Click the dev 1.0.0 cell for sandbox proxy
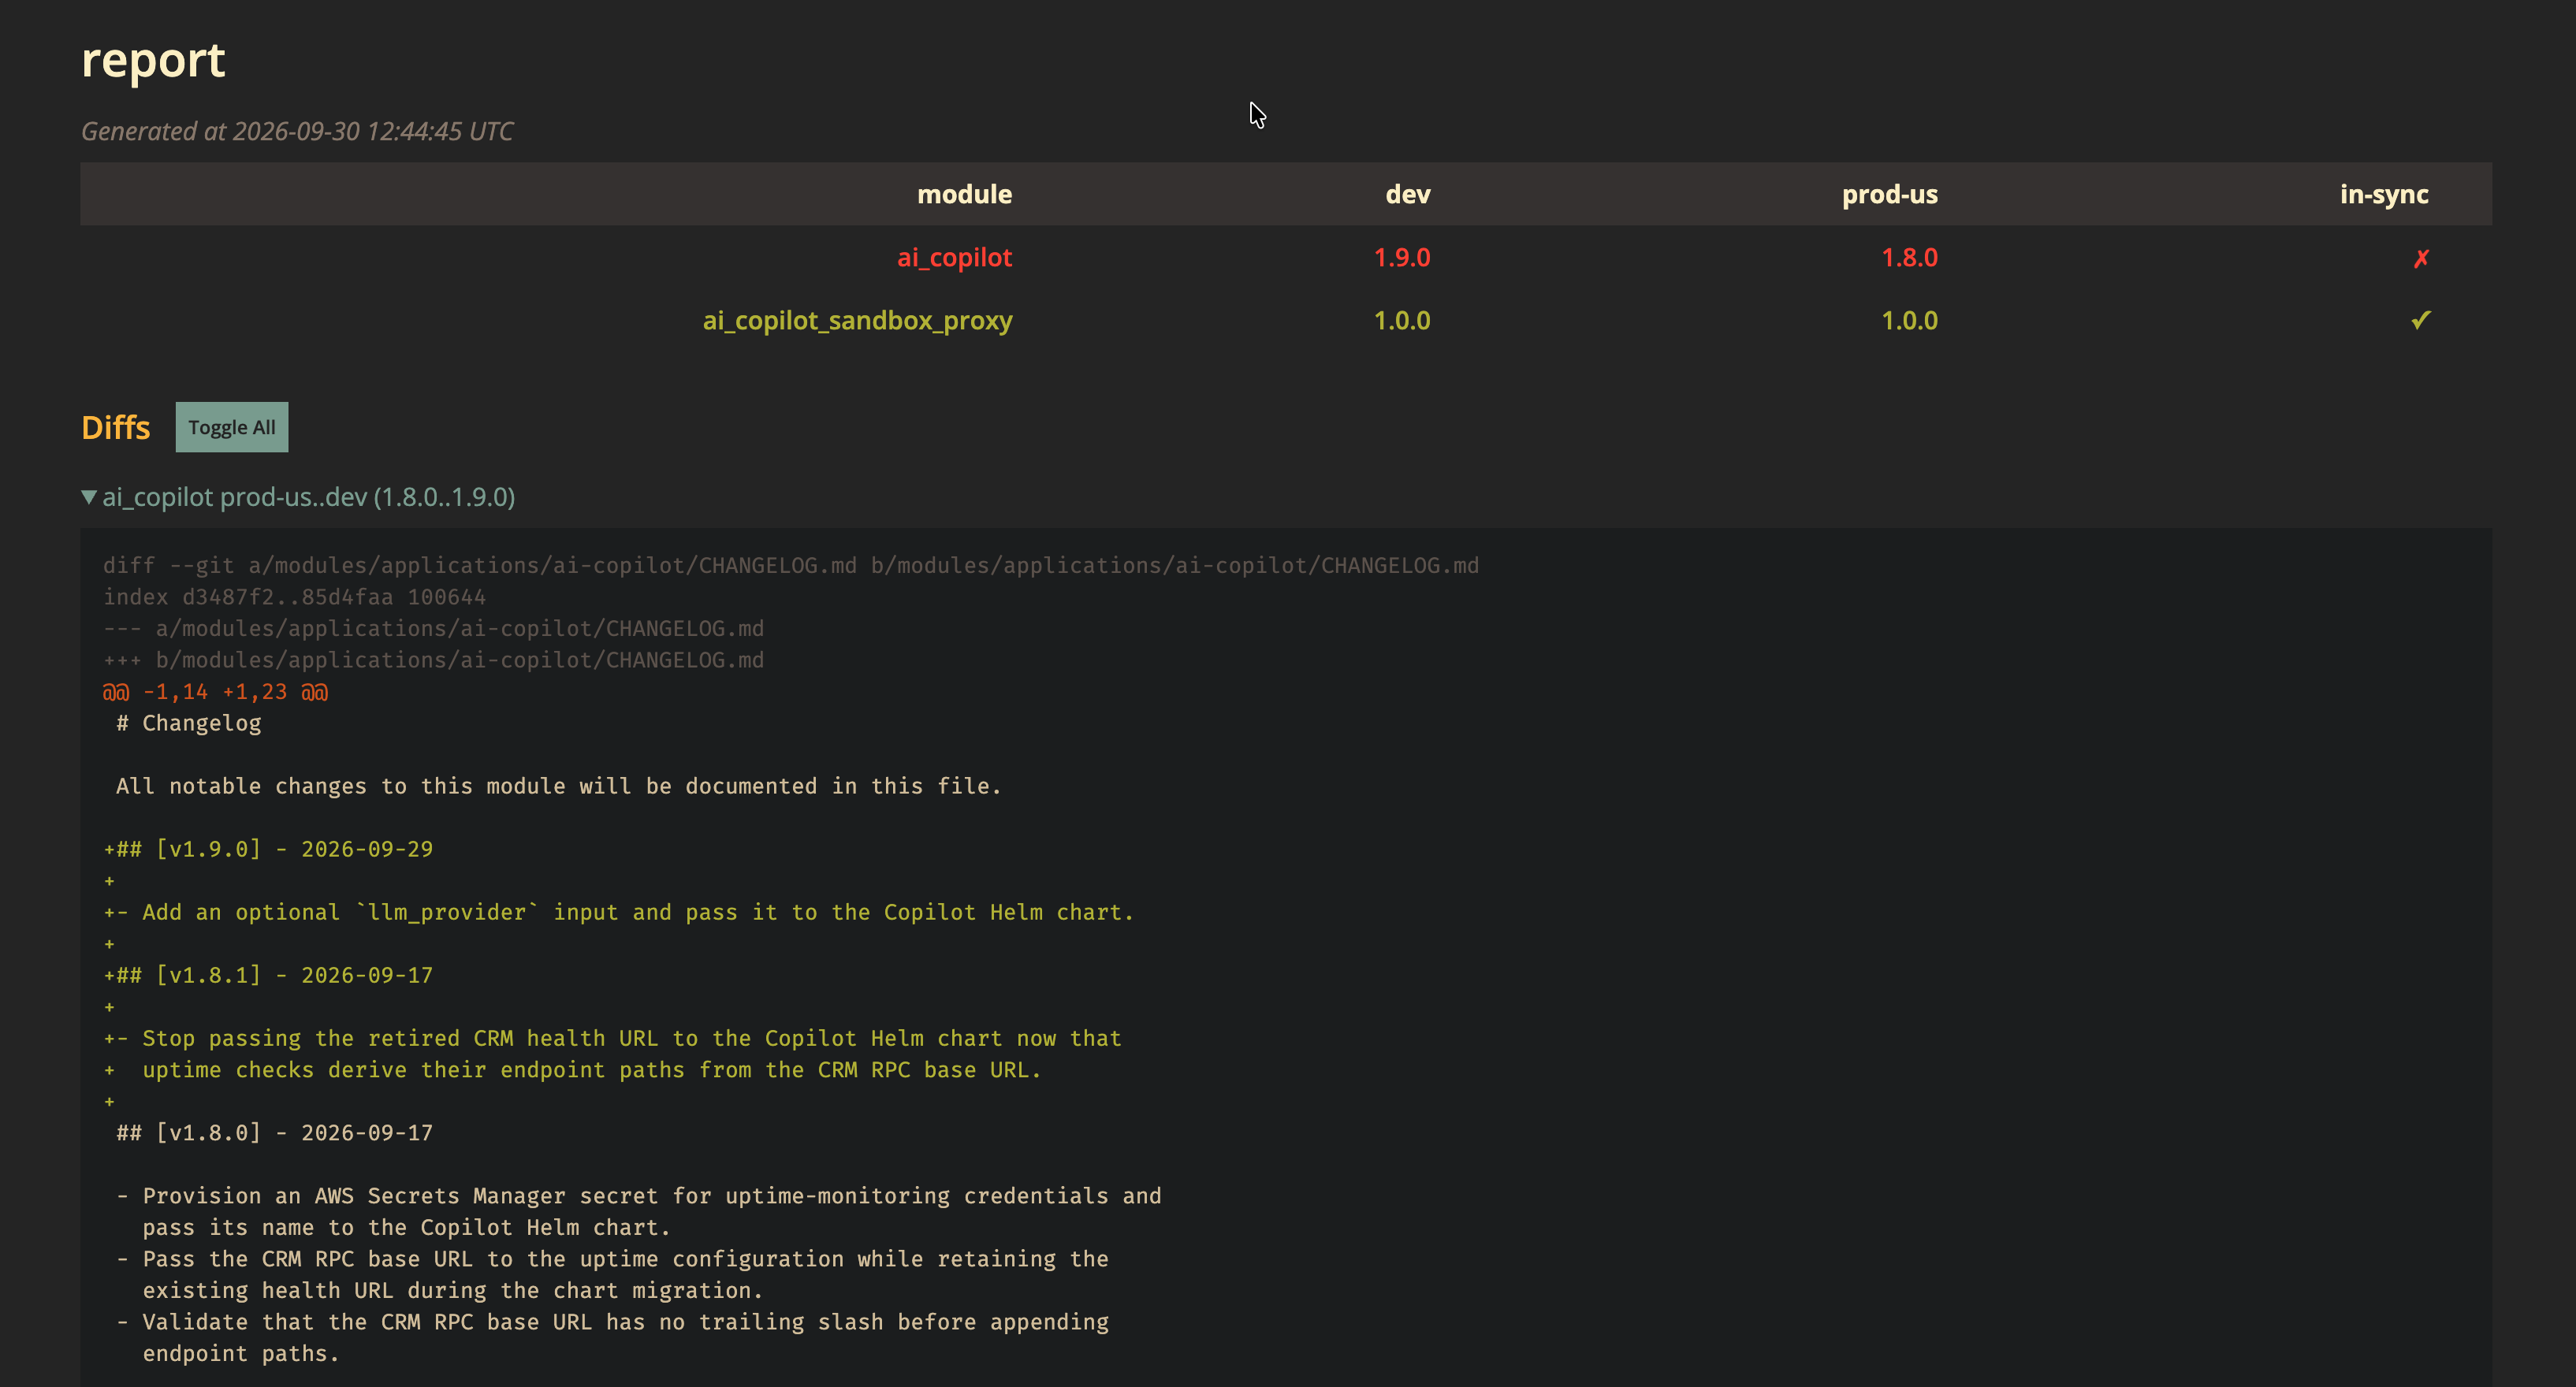2576x1387 pixels. tap(1402, 321)
